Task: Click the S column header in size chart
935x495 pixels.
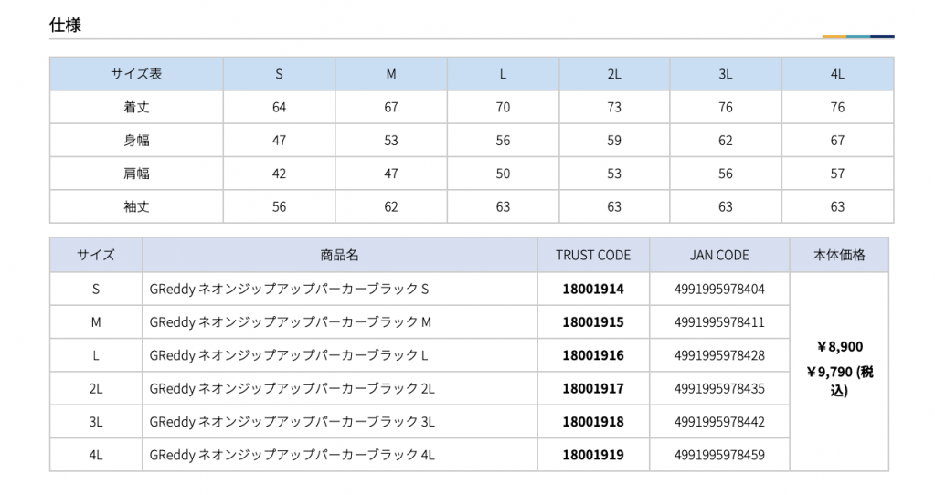Action: tap(279, 74)
